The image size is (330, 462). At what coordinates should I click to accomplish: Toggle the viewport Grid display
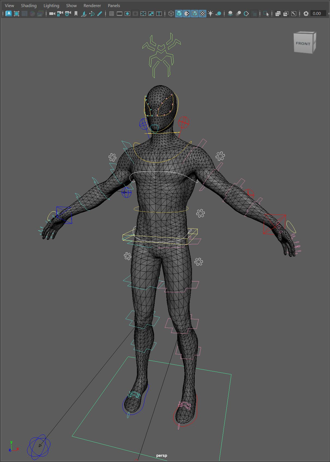click(111, 14)
